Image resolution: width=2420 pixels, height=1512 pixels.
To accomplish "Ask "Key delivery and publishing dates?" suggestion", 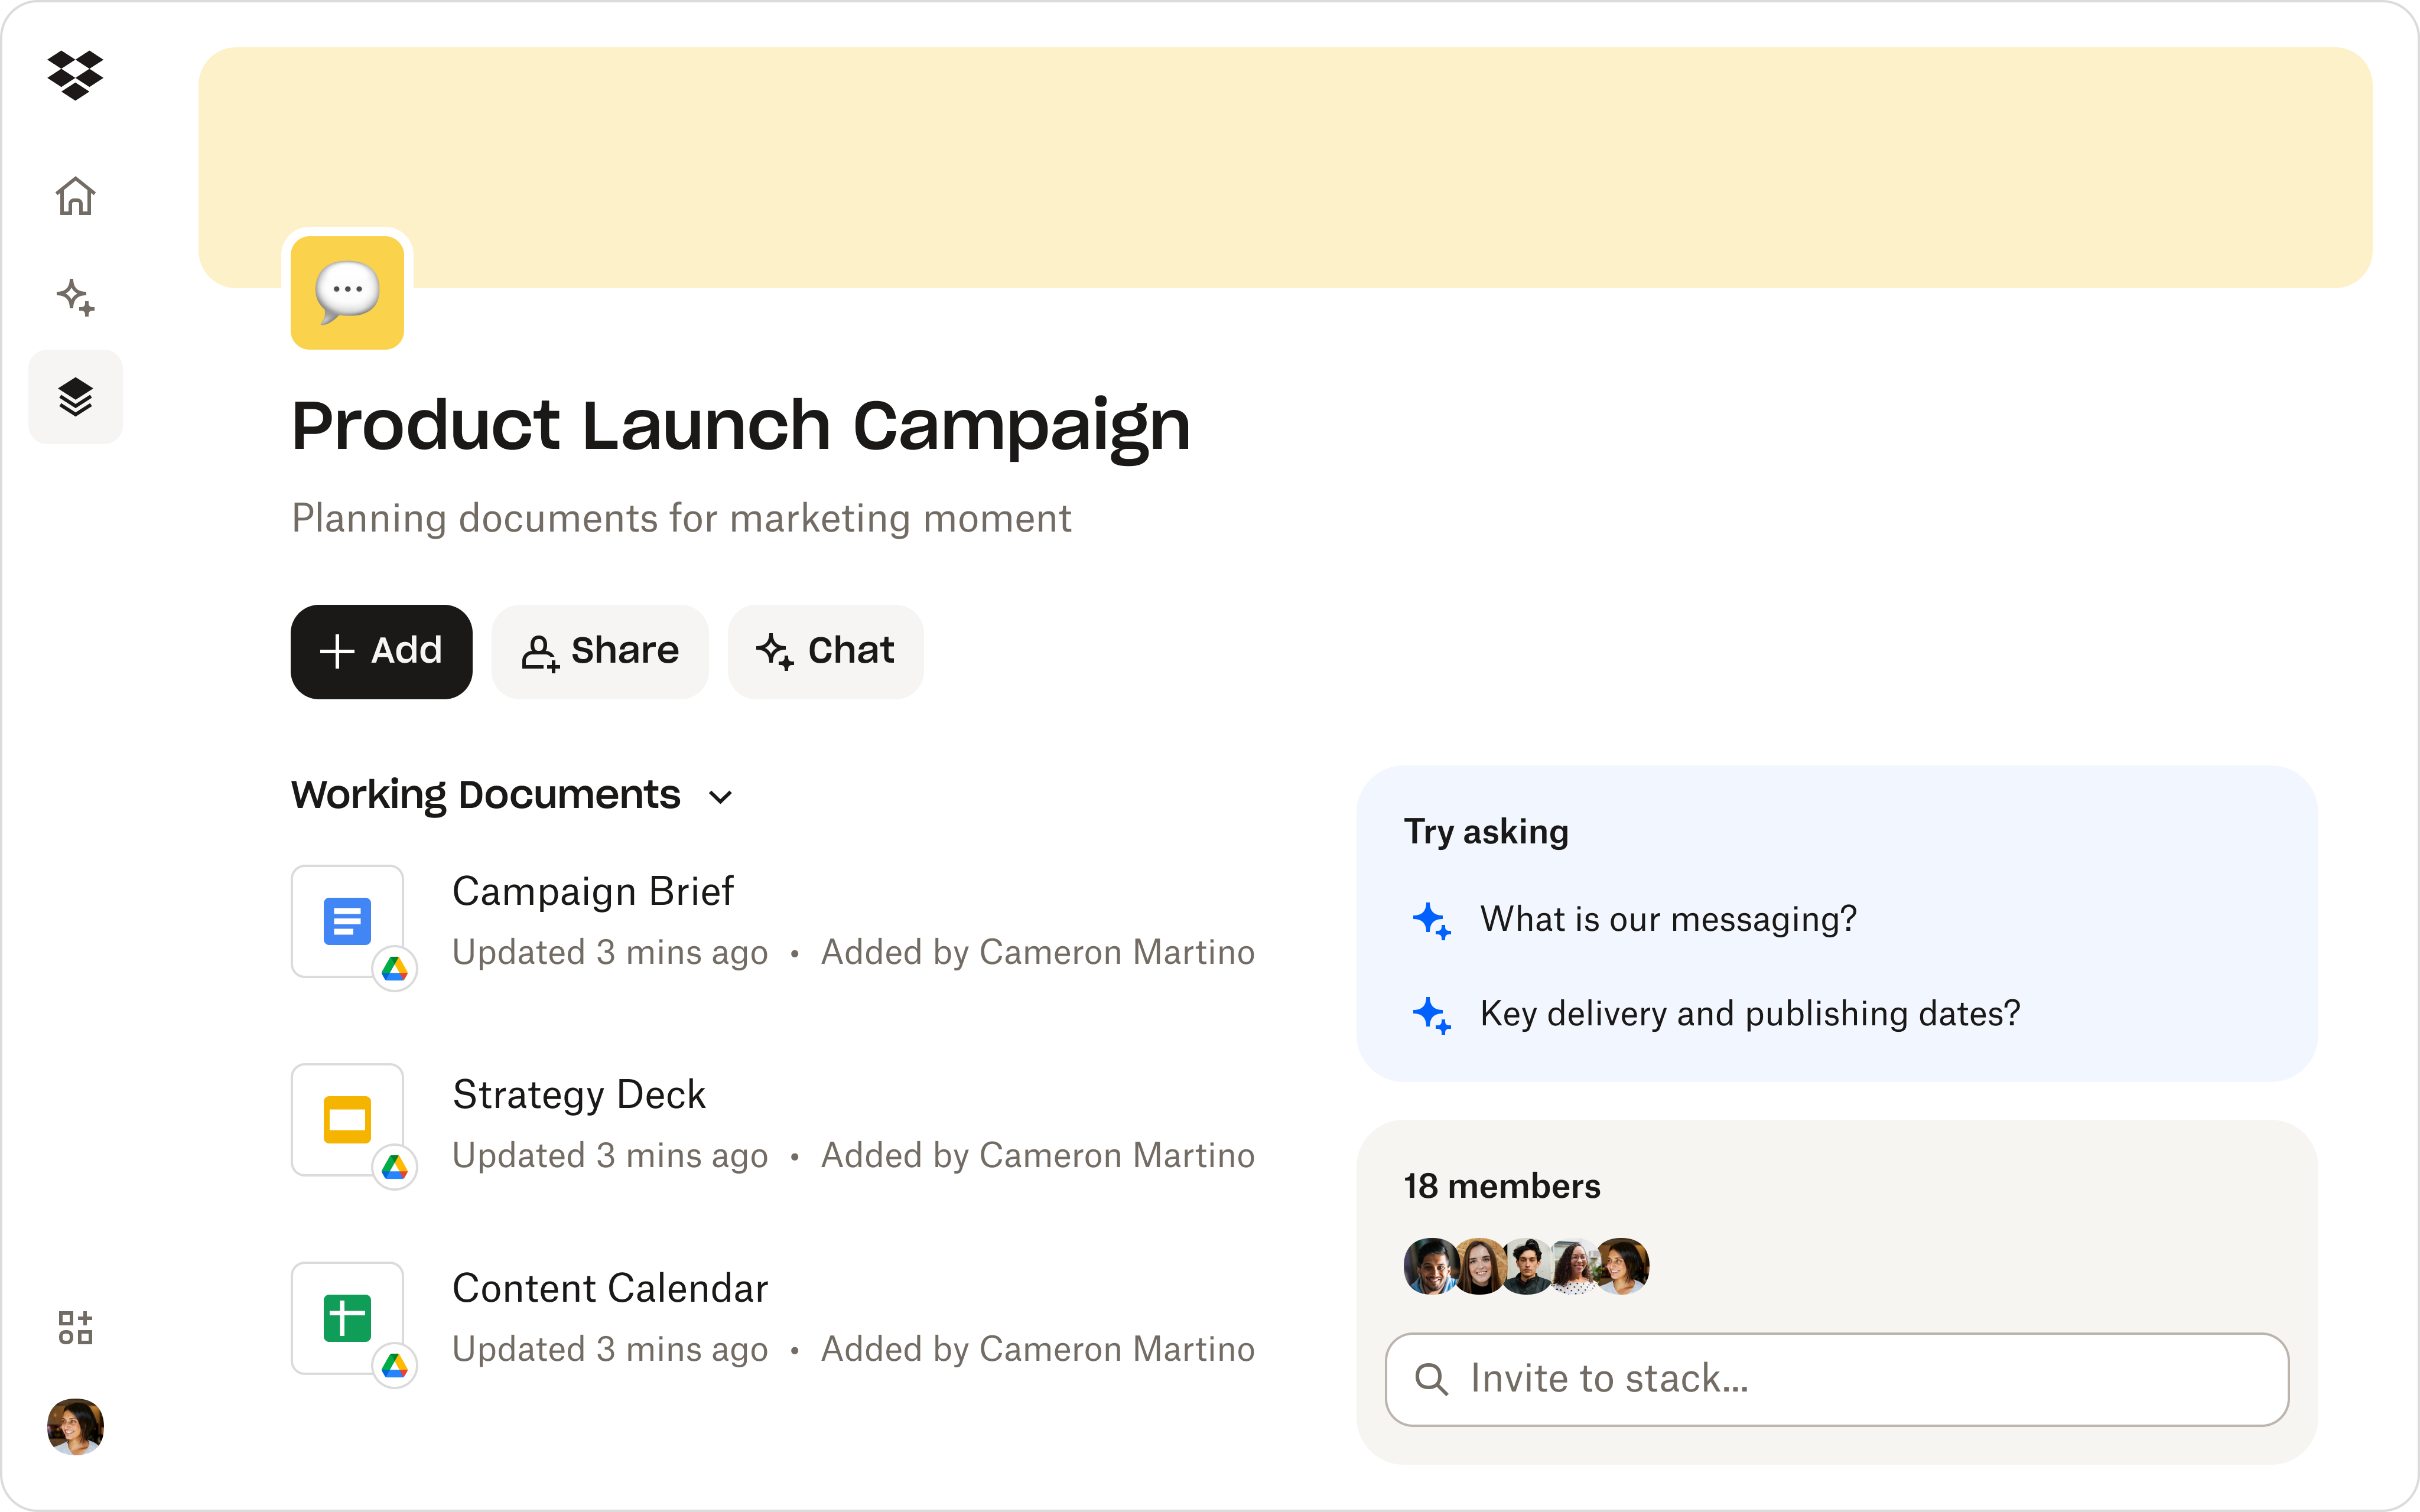I will (x=1749, y=1013).
